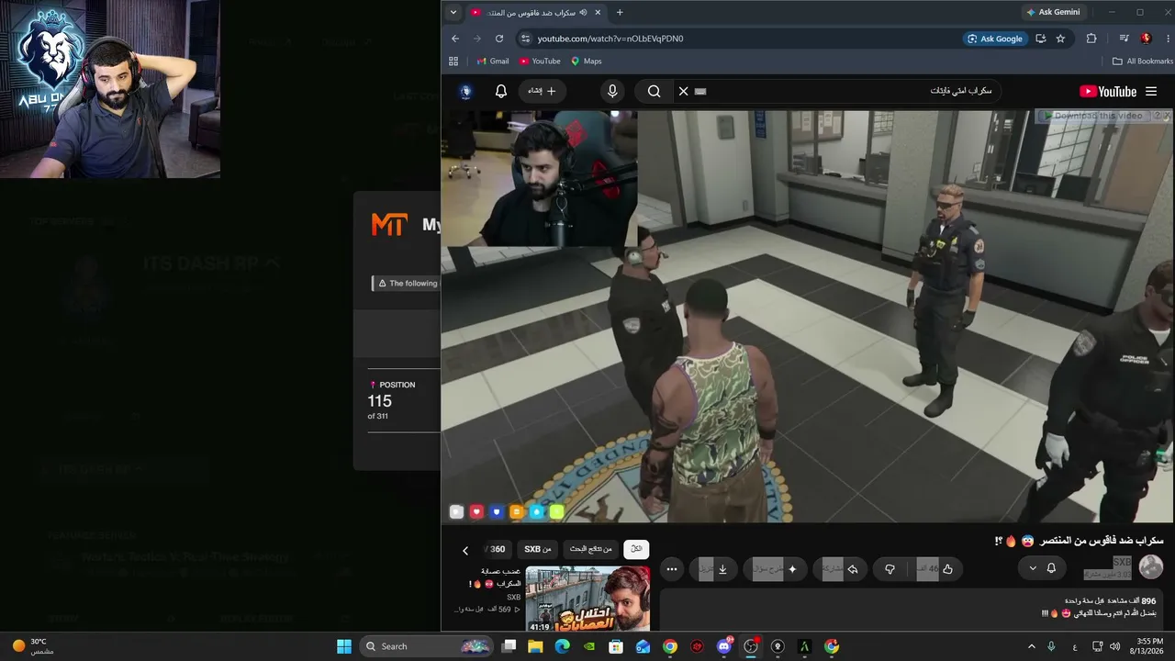Select the youtube.com address bar URL
Image resolution: width=1175 pixels, height=661 pixels.
pos(610,39)
